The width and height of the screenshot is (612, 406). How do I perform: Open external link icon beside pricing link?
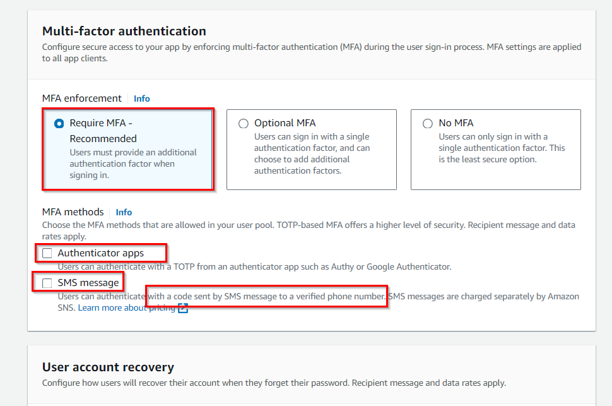pyautogui.click(x=183, y=308)
